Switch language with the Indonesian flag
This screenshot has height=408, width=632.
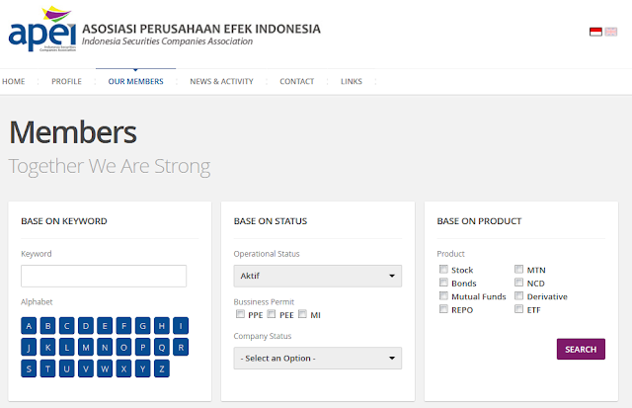pyautogui.click(x=595, y=32)
